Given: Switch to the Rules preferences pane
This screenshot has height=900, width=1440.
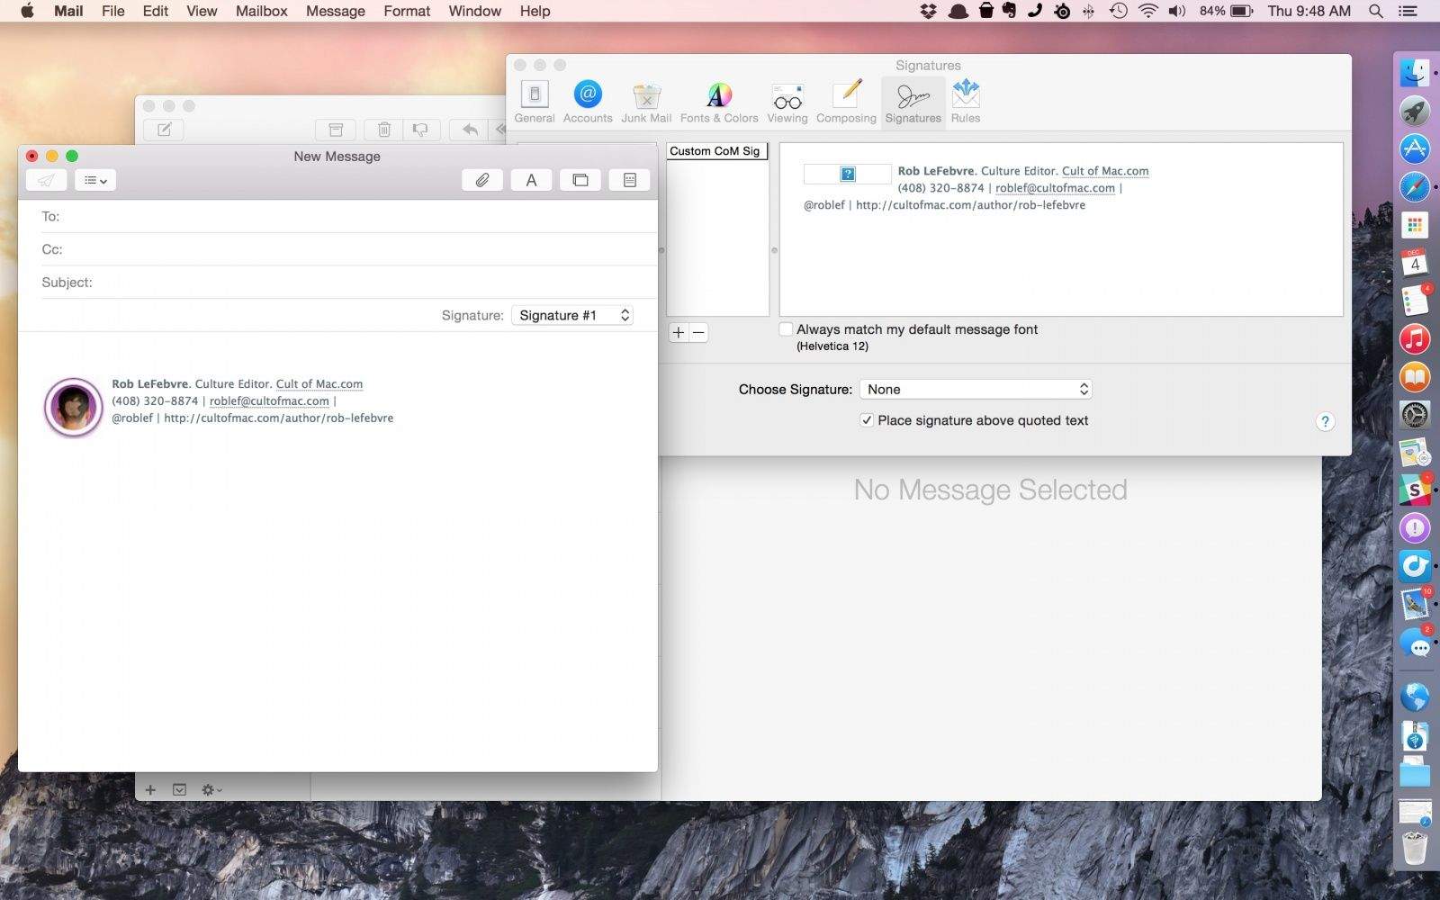Looking at the screenshot, I should (965, 99).
